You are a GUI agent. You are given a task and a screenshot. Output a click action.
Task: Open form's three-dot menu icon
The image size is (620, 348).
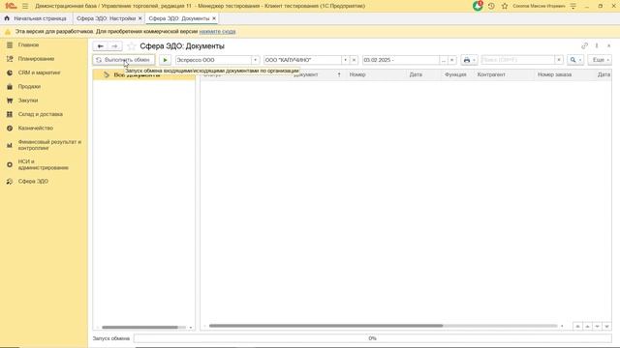597,45
